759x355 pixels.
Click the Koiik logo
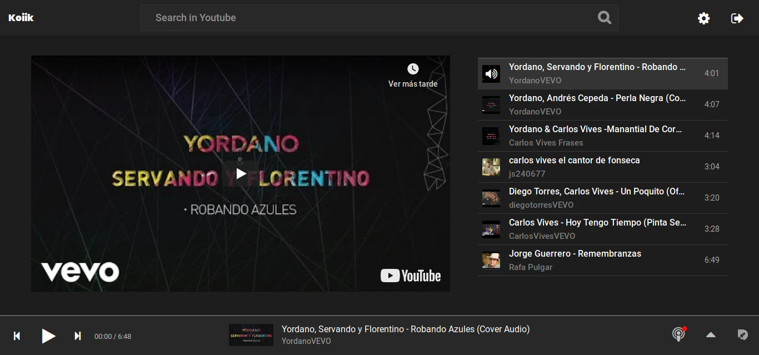[21, 18]
